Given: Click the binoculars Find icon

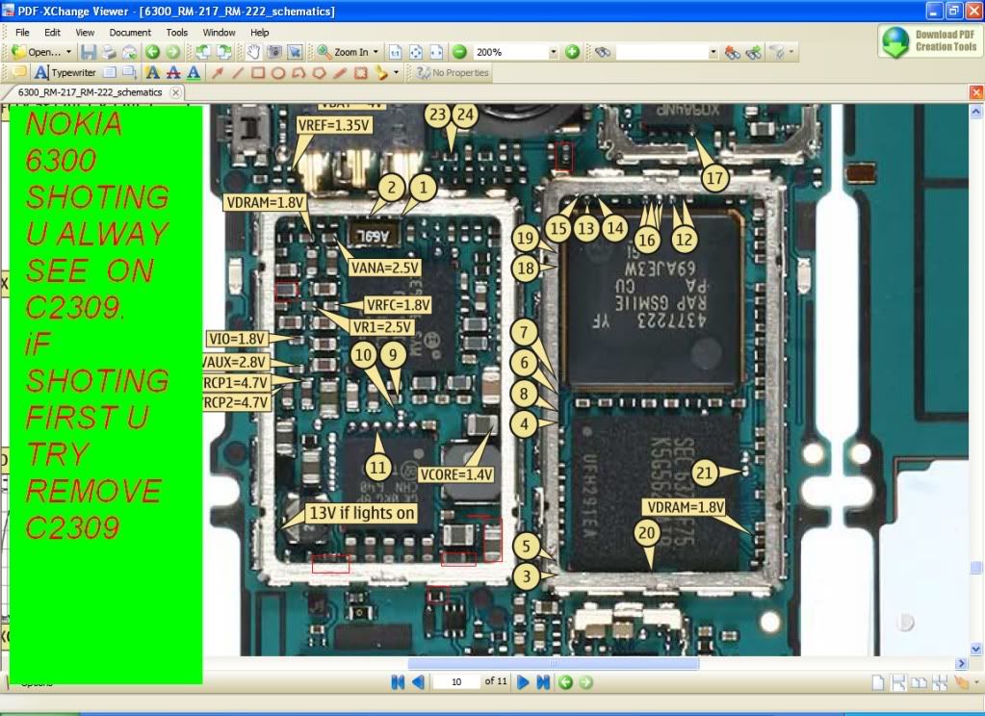Looking at the screenshot, I should coord(603,52).
